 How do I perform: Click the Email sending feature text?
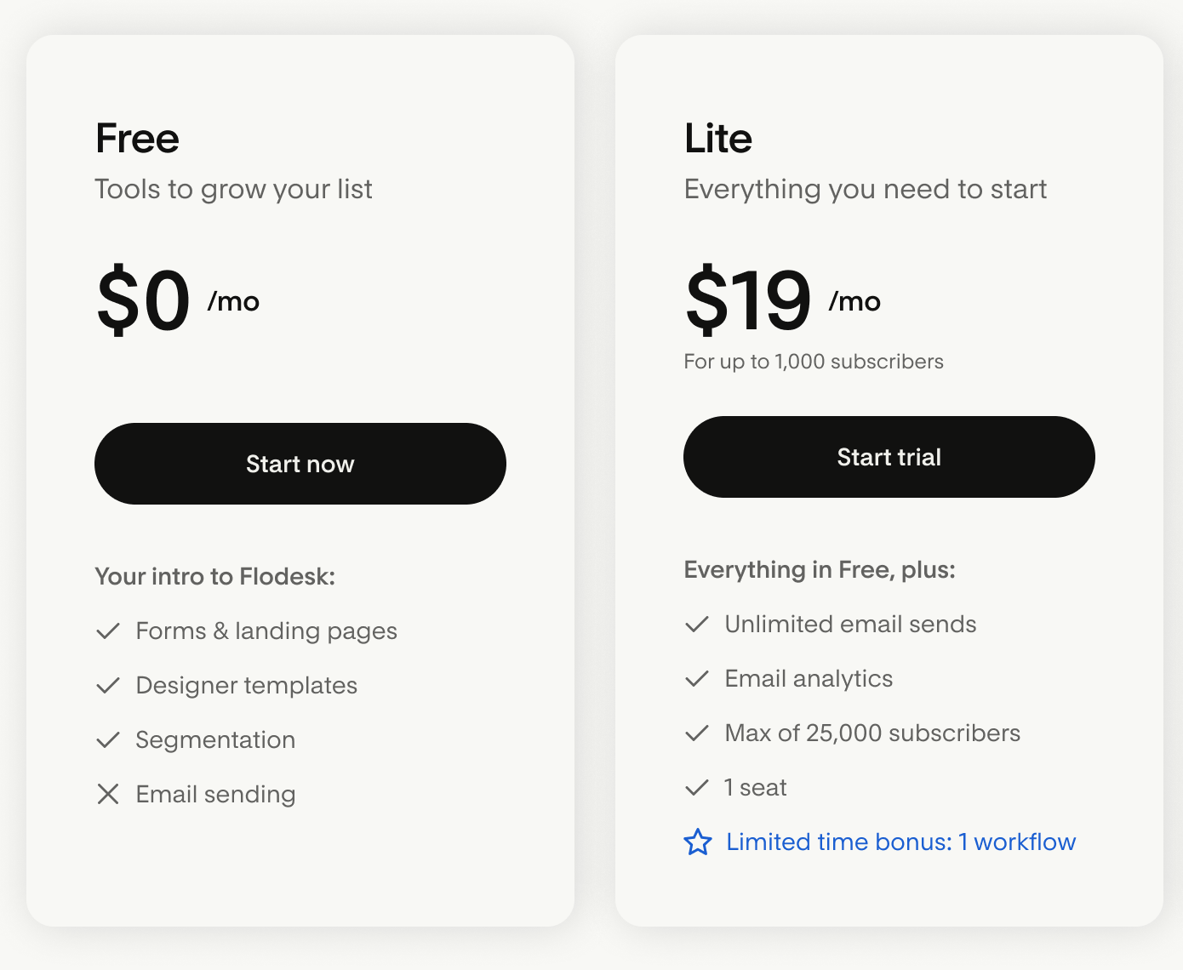point(215,795)
